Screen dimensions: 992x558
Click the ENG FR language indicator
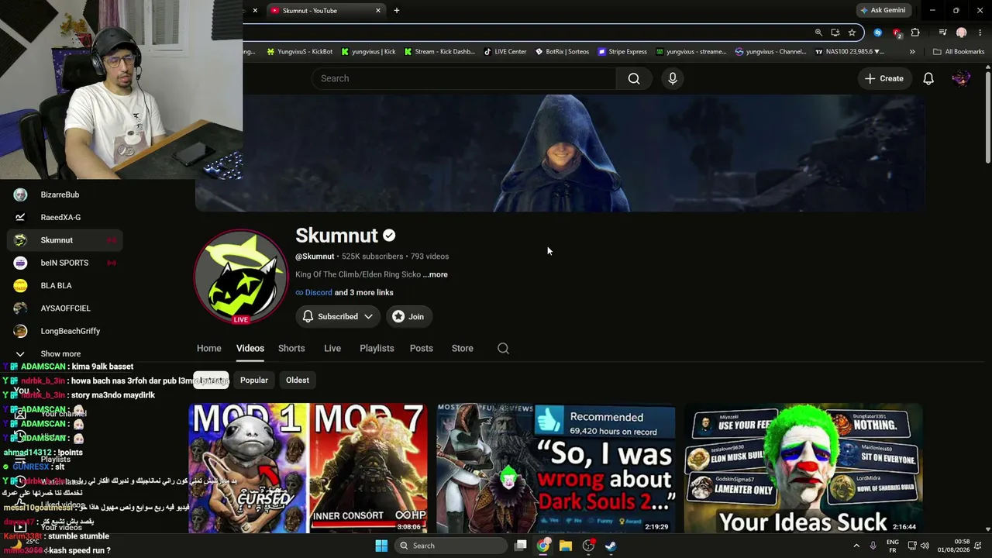(893, 546)
